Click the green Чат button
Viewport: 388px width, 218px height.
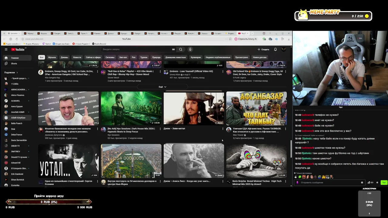pyautogui.click(x=384, y=183)
